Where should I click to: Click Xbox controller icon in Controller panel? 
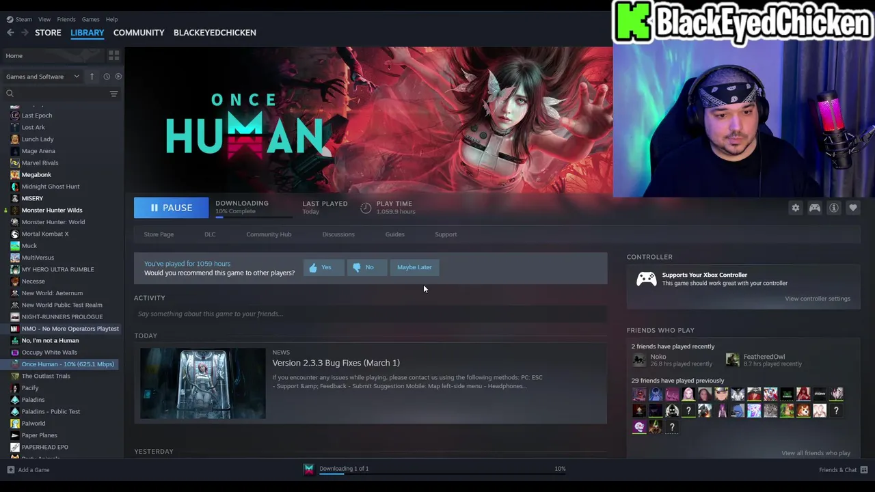(646, 279)
